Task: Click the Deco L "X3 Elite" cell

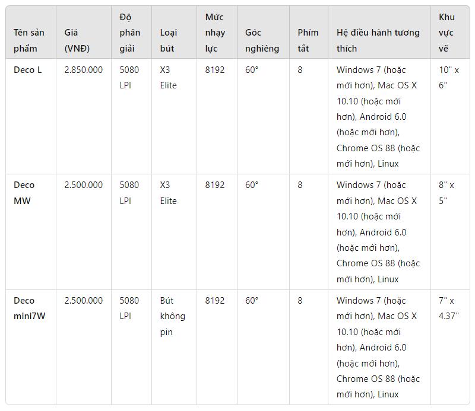Action: [x=168, y=78]
